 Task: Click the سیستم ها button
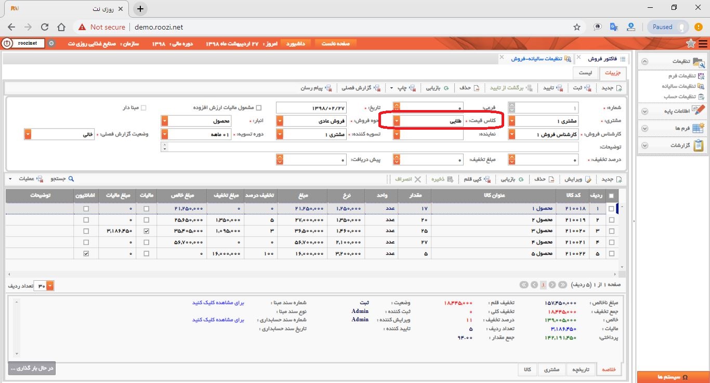673,377
